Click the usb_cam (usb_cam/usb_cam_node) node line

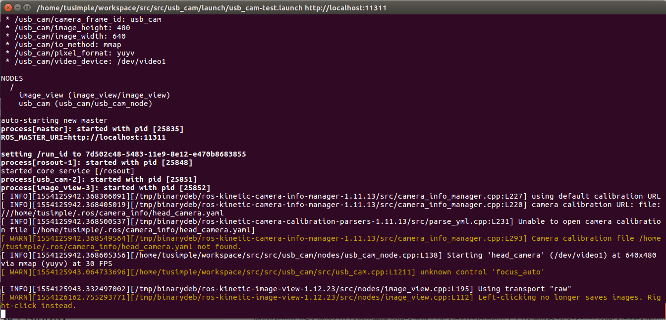click(x=86, y=104)
